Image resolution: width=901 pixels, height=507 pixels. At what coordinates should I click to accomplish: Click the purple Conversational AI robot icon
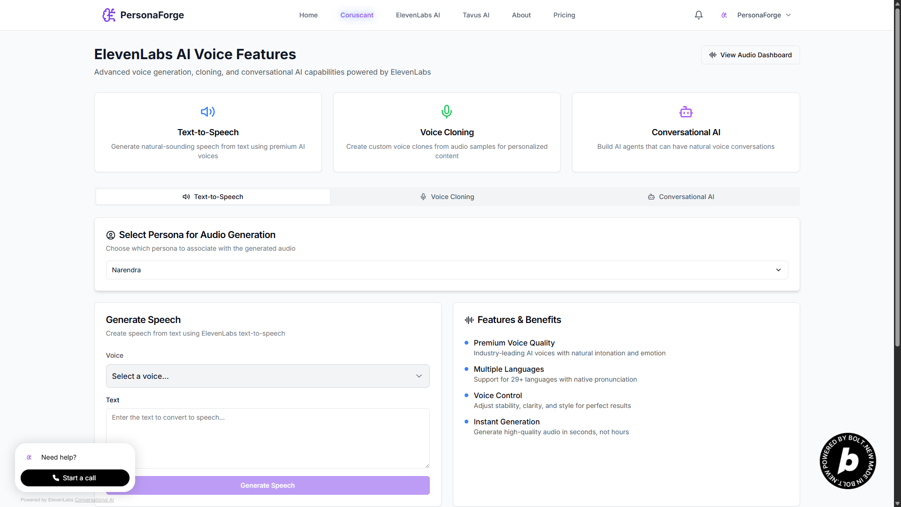point(686,112)
